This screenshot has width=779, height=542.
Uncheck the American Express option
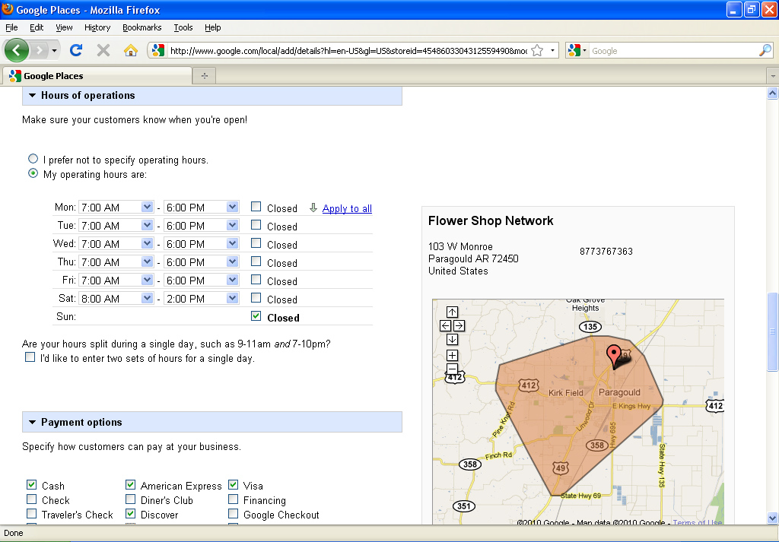coord(130,484)
